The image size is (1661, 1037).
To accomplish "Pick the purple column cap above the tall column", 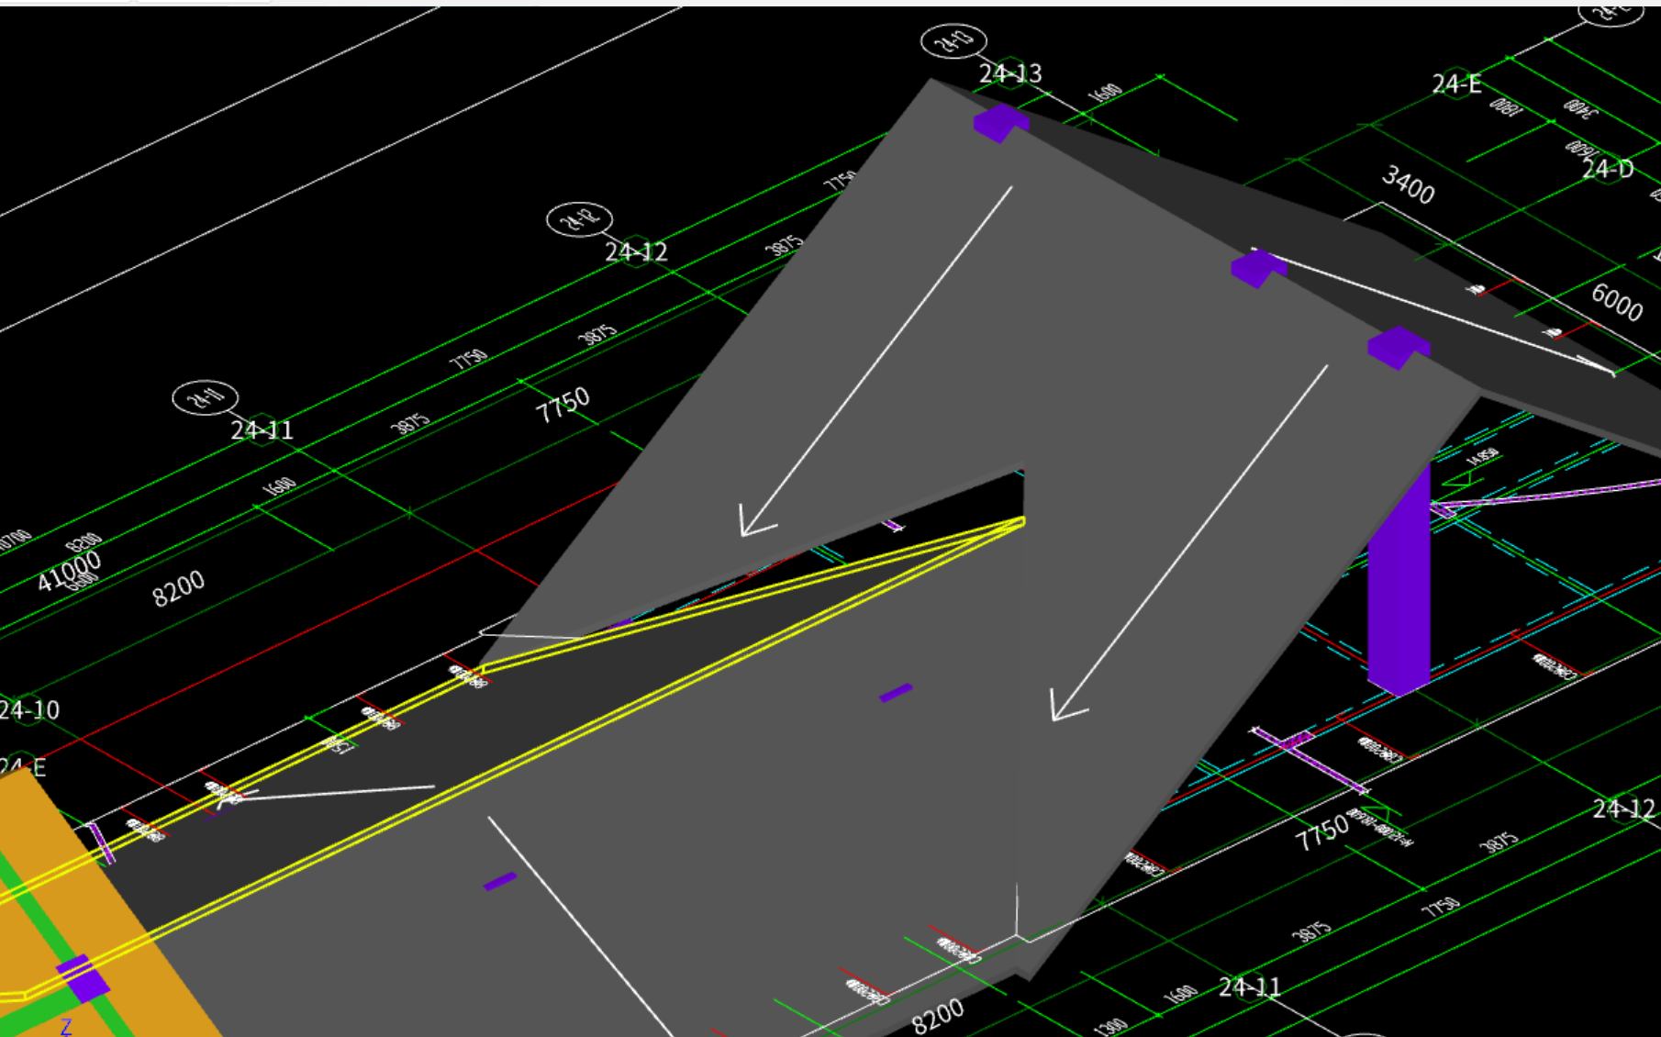I will coord(1398,348).
